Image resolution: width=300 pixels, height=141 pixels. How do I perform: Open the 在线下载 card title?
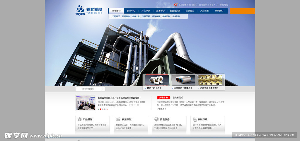[203, 119]
